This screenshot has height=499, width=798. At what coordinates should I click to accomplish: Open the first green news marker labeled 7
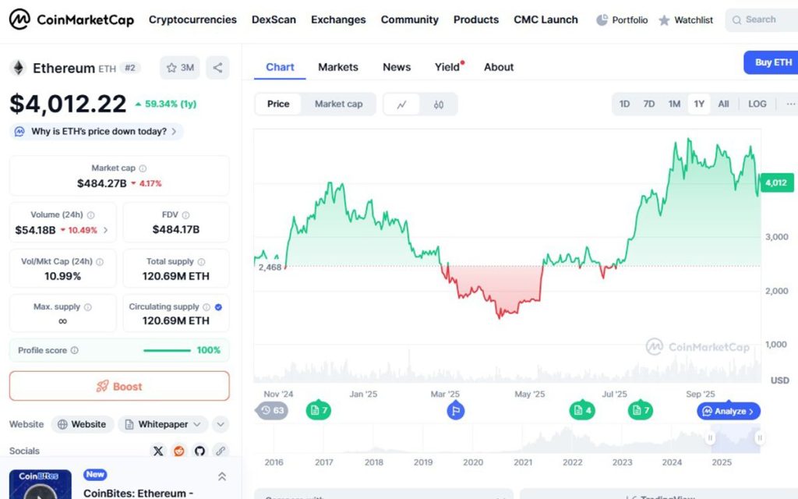pos(319,410)
